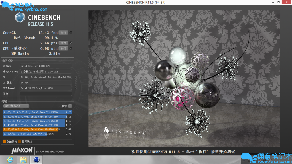Click the orange 您的得分 legend swatch
Image resolution: width=292 pixels, height=164 pixels.
click(x=5, y=142)
